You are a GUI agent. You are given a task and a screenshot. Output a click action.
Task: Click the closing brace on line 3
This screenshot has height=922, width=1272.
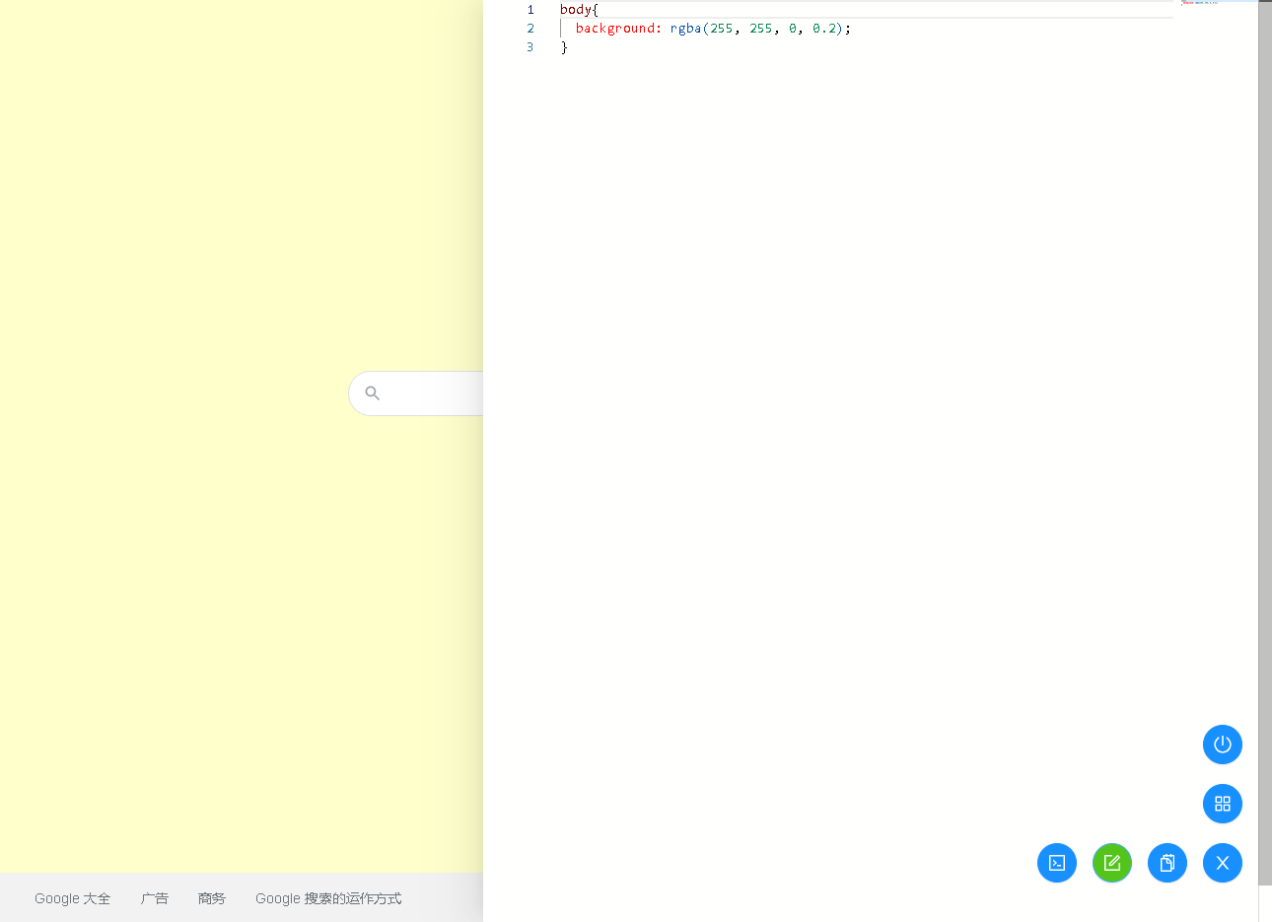point(564,47)
